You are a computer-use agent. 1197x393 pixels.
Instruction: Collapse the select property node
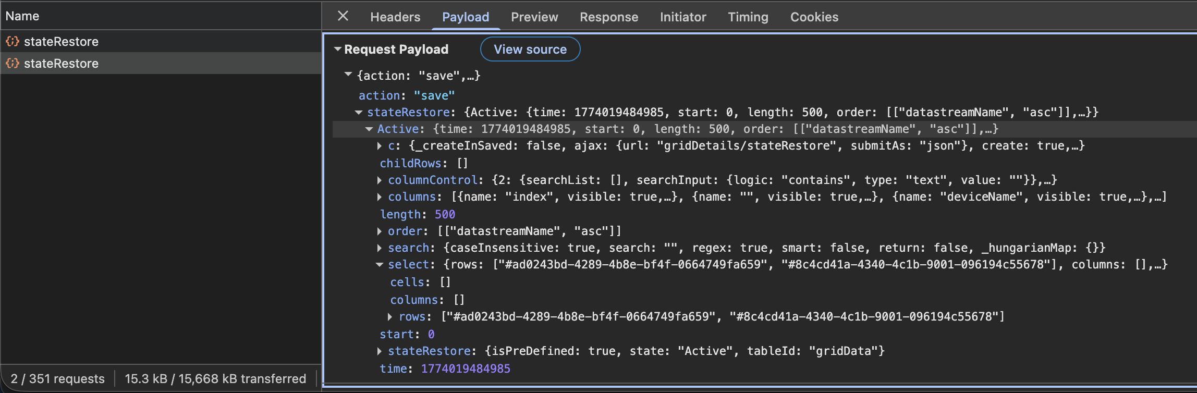pyautogui.click(x=380, y=265)
